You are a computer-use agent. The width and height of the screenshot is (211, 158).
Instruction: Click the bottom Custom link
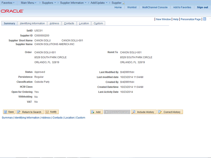[x=80, y=118]
